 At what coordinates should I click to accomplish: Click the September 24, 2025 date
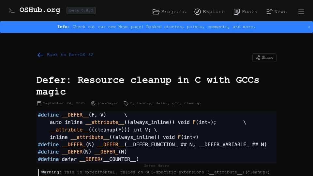[x=64, y=103]
